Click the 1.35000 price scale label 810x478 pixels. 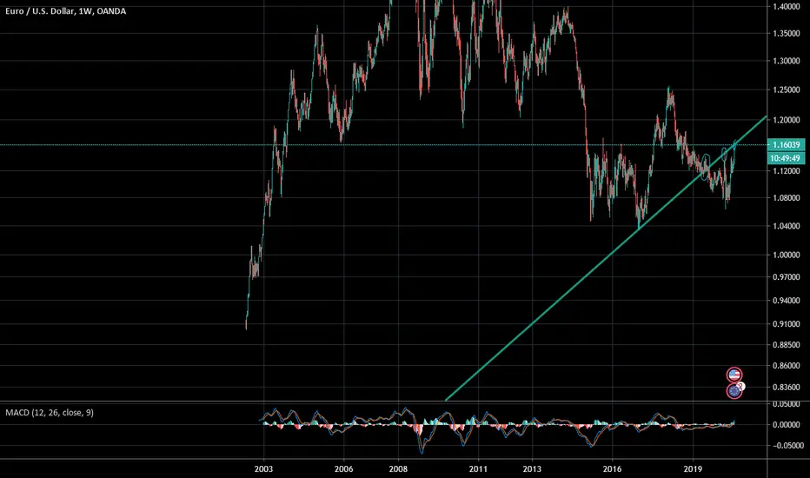pyautogui.click(x=787, y=34)
